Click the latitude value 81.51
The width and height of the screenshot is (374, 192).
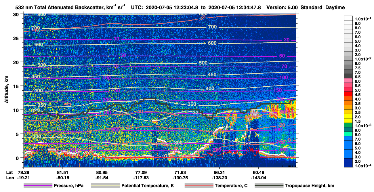tap(63, 172)
